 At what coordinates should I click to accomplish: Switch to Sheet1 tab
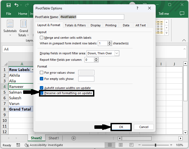[54, 138]
